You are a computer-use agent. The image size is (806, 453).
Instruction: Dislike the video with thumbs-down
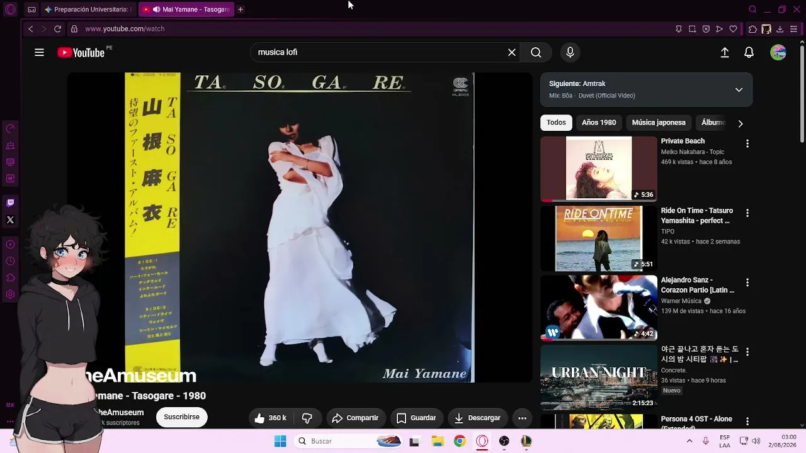click(x=307, y=418)
